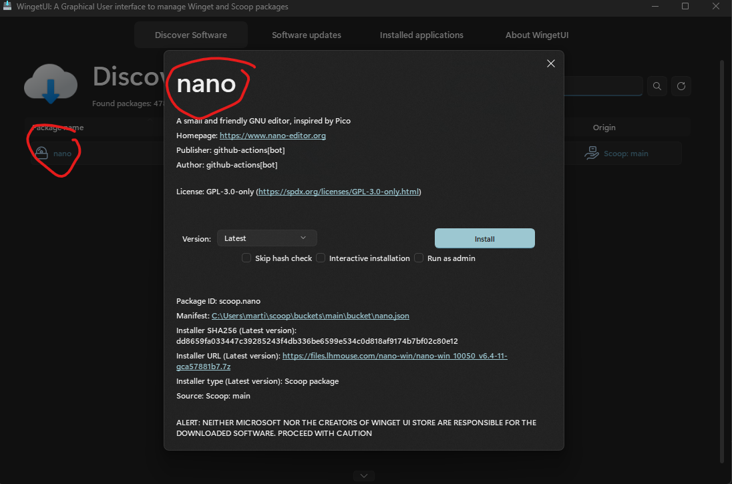Viewport: 732px width, 484px height.
Task: Click the Origin column header
Action: point(604,128)
